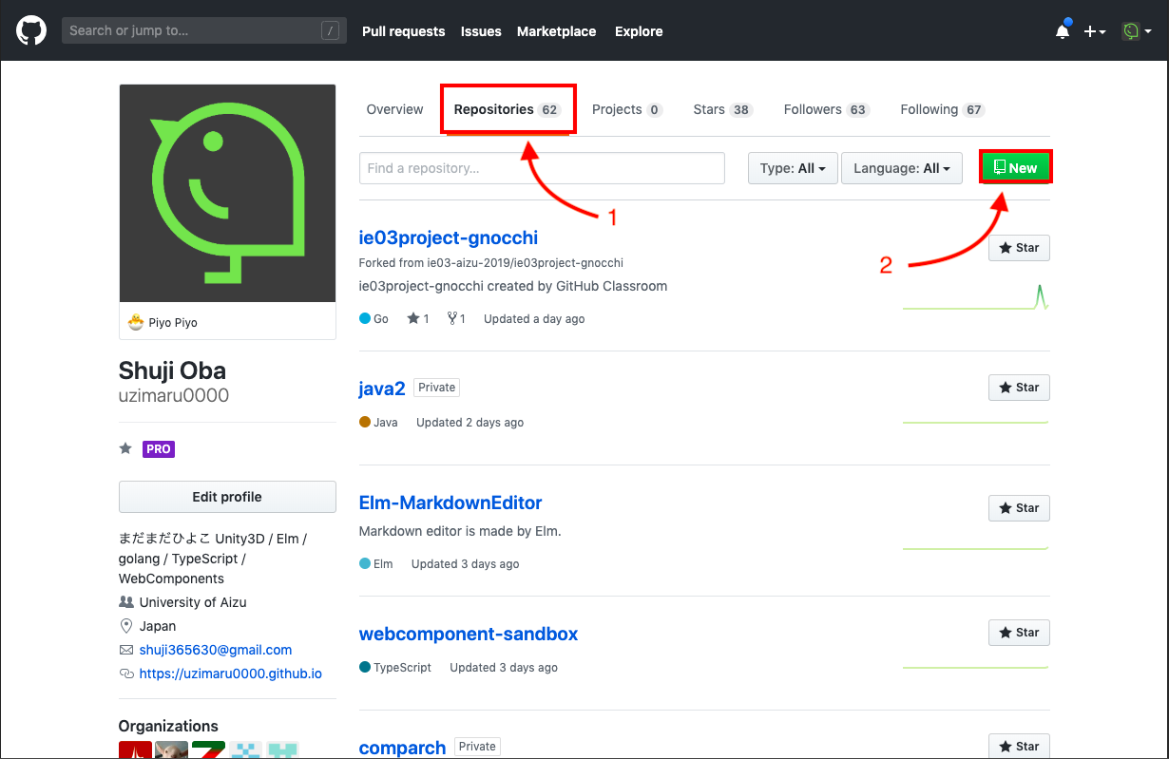Image resolution: width=1169 pixels, height=759 pixels.
Task: Click the Elm language color dot
Action: tap(365, 563)
